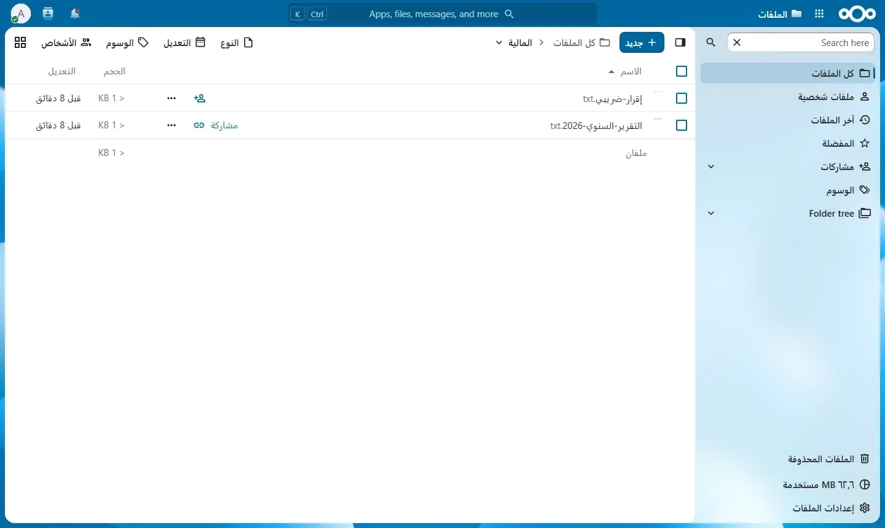
Task: Sort by الاسم name column
Action: tap(625, 71)
